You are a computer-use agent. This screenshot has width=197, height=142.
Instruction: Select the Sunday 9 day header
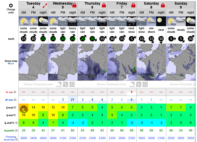coord(181,5)
